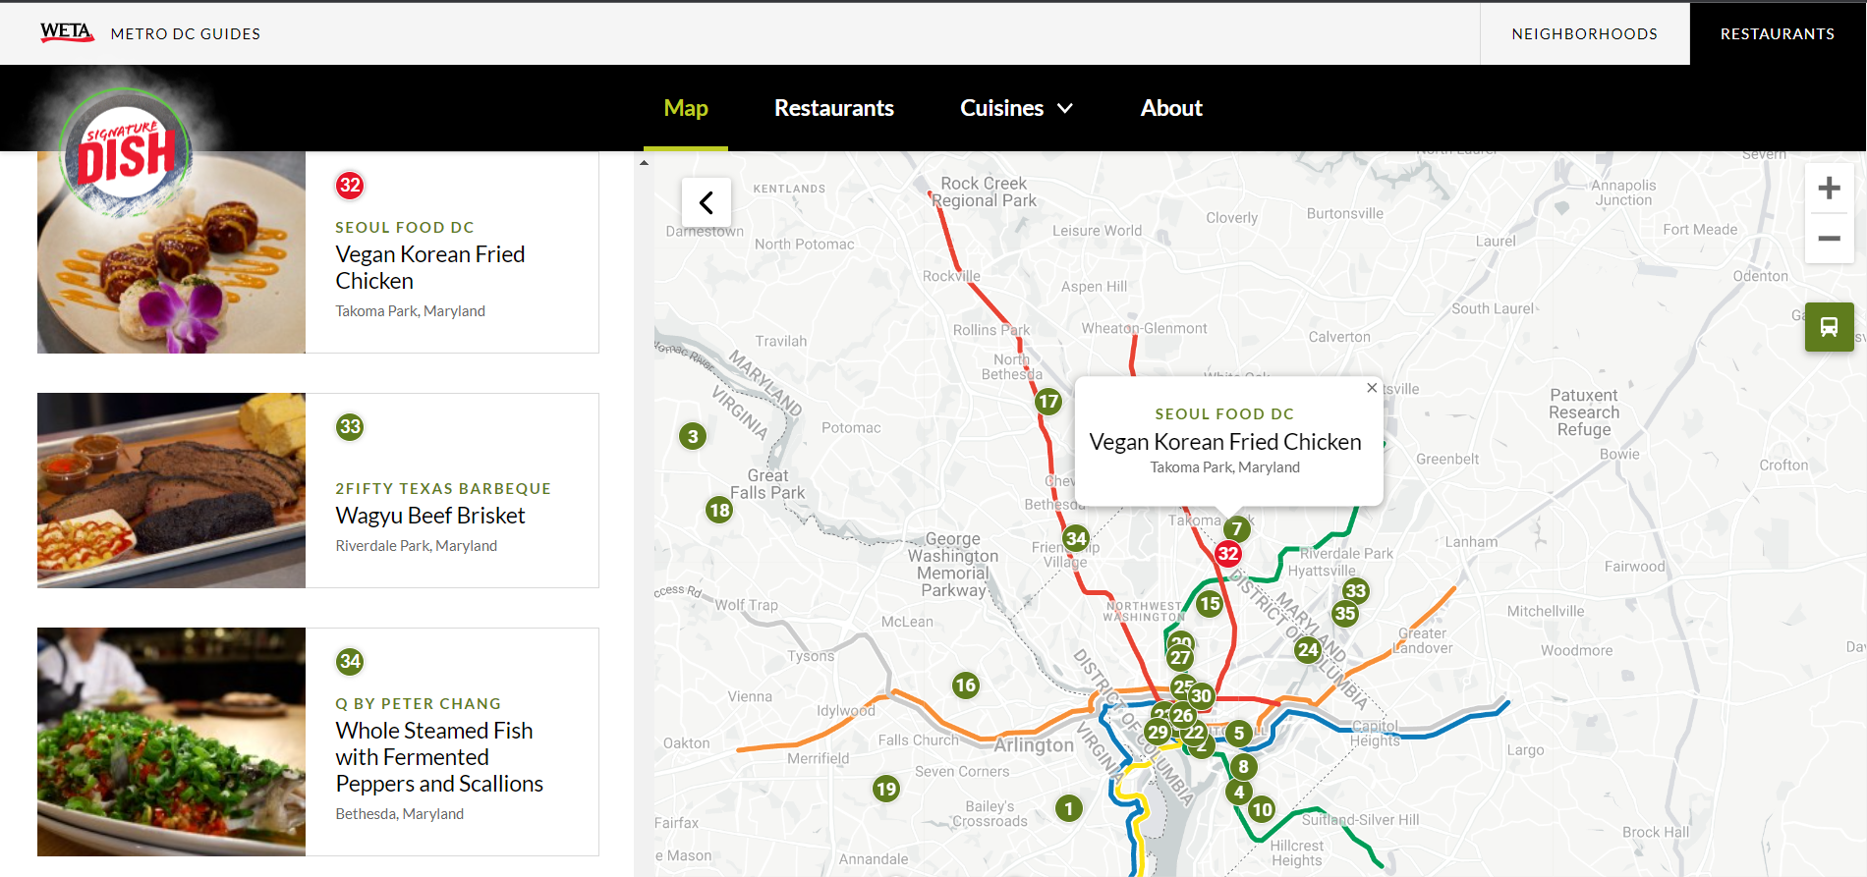This screenshot has width=1867, height=877.
Task: Select map marker number 3
Action: pos(693,436)
